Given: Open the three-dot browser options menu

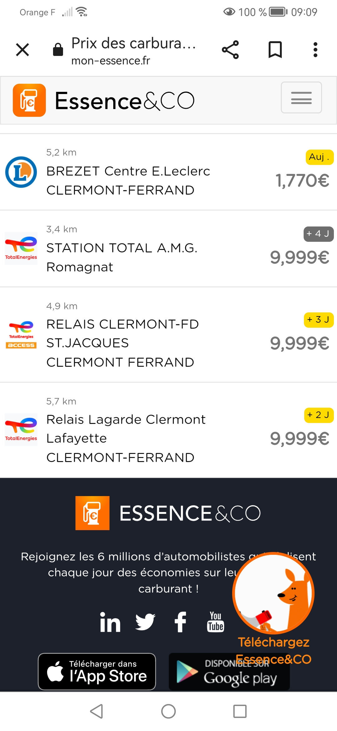Looking at the screenshot, I should (315, 50).
